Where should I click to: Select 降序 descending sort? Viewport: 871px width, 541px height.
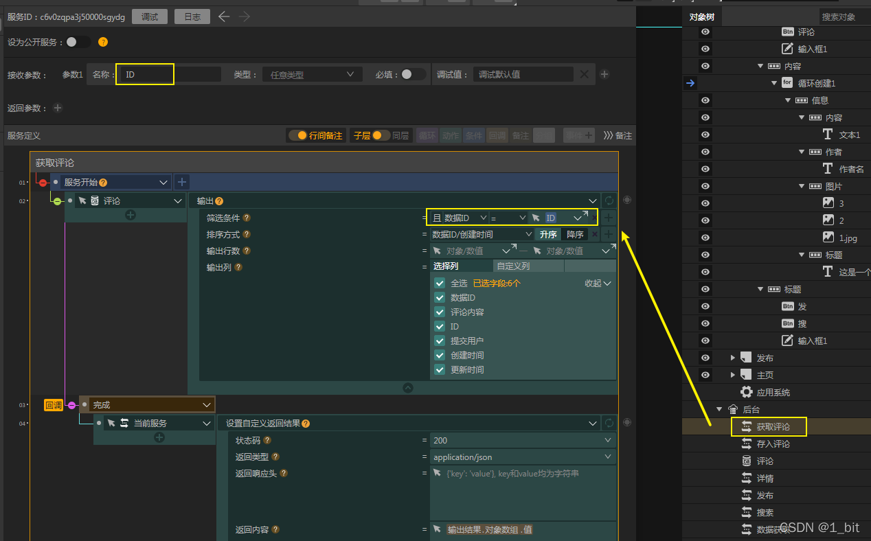(575, 234)
